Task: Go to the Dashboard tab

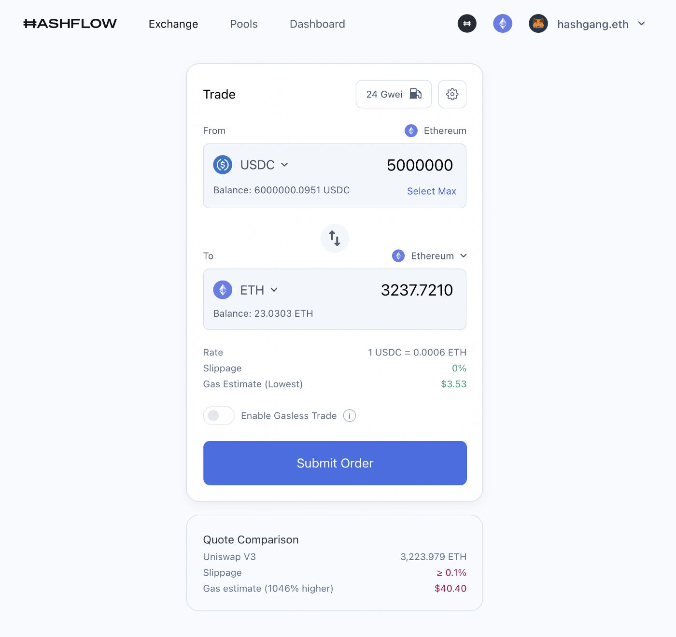Action: (x=317, y=24)
